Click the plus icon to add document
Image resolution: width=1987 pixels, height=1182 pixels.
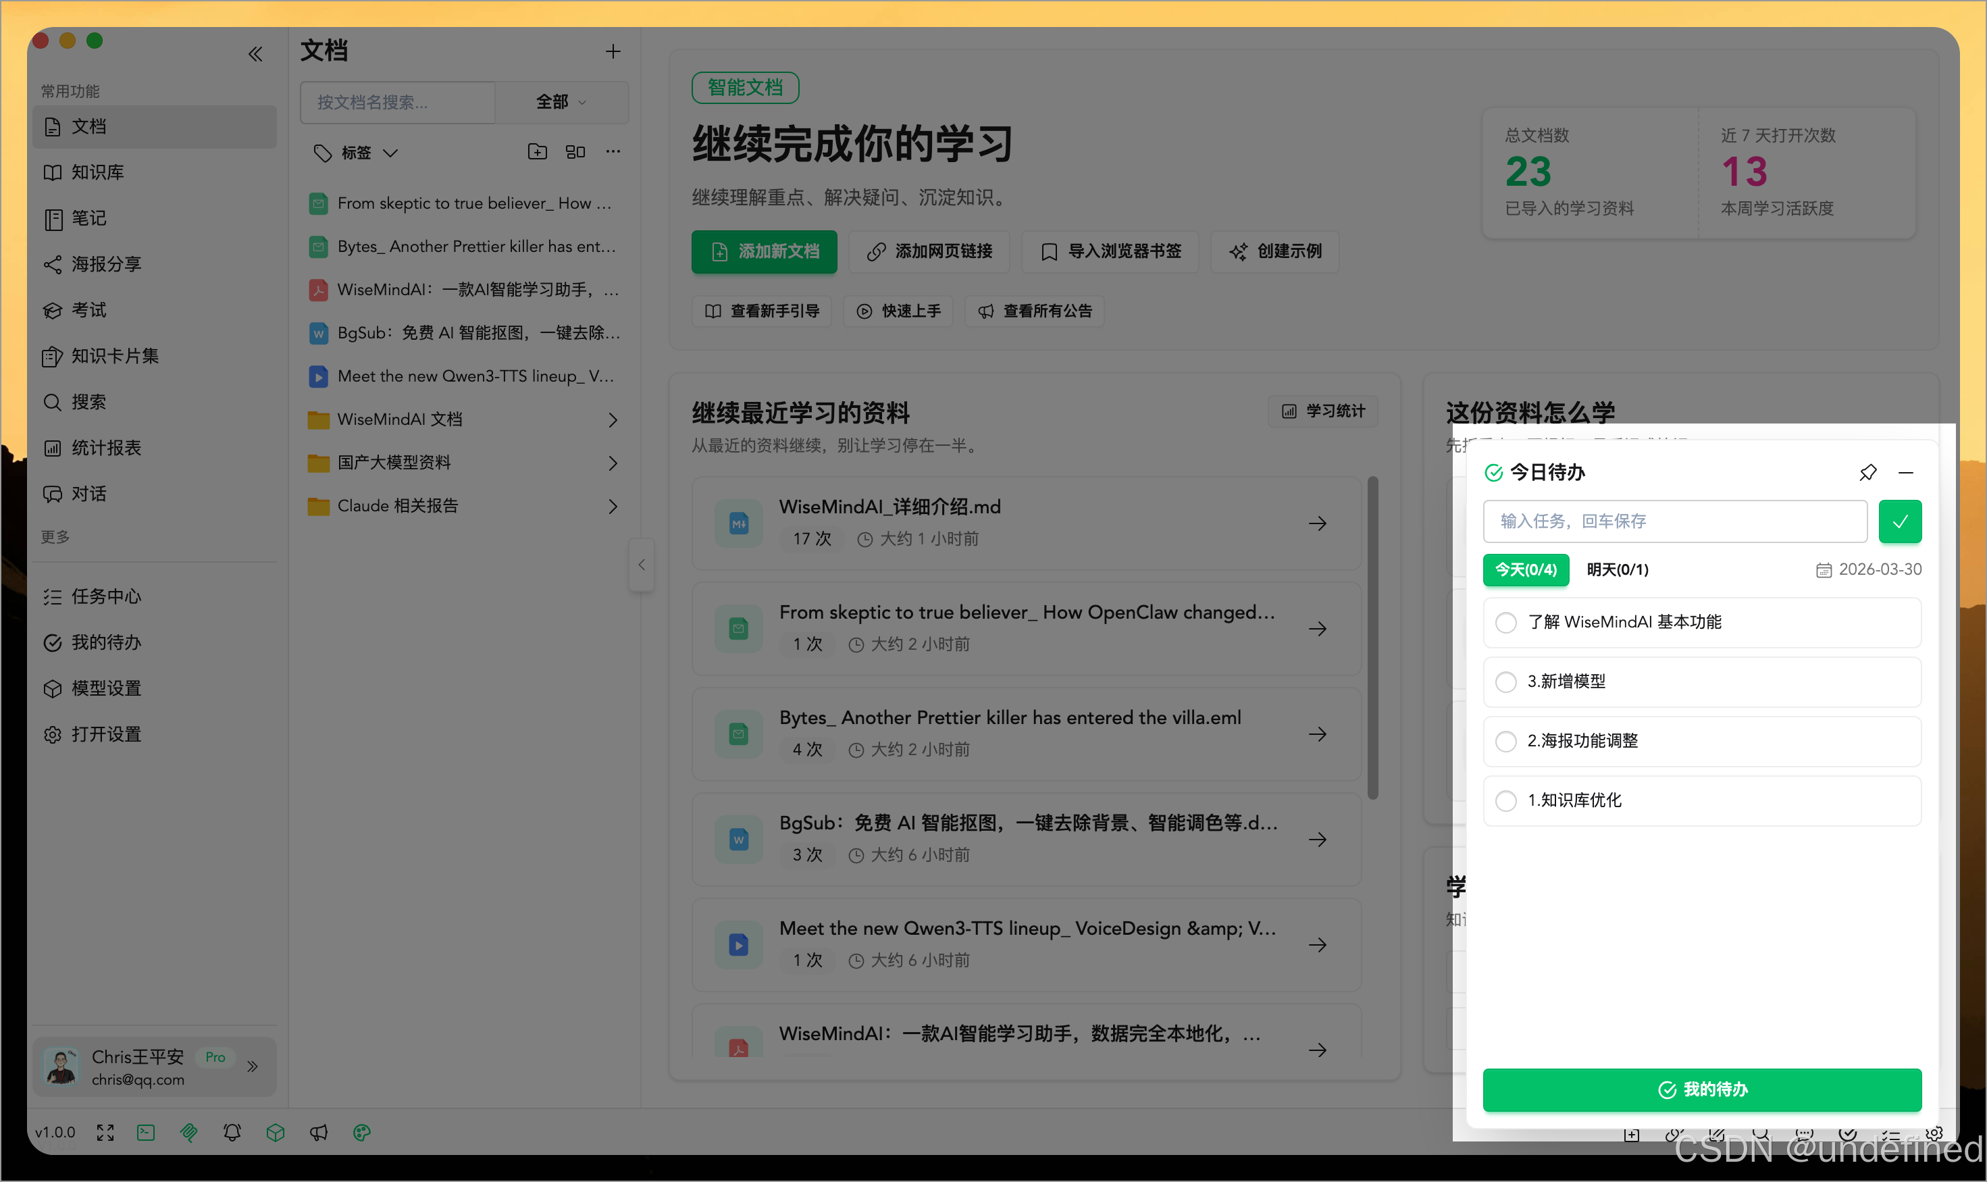click(613, 52)
